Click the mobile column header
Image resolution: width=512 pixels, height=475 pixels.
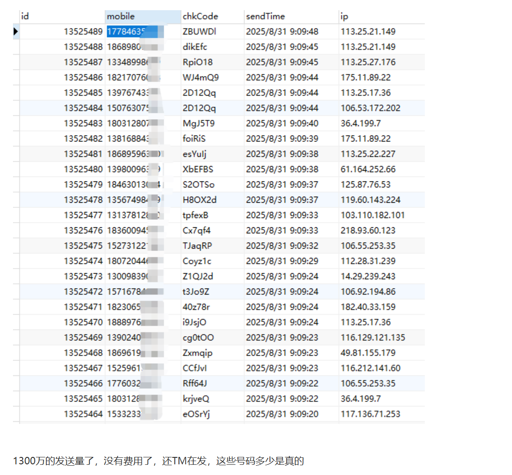pos(143,16)
